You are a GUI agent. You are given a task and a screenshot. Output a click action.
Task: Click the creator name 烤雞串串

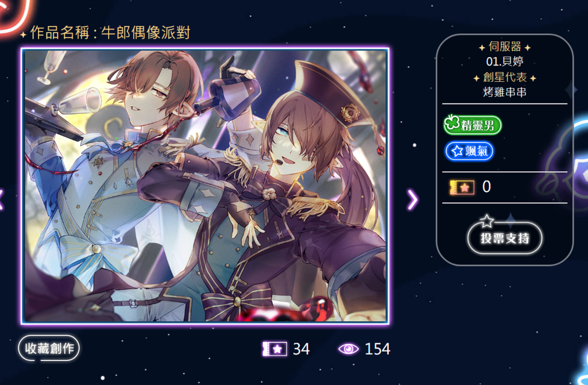tap(505, 92)
